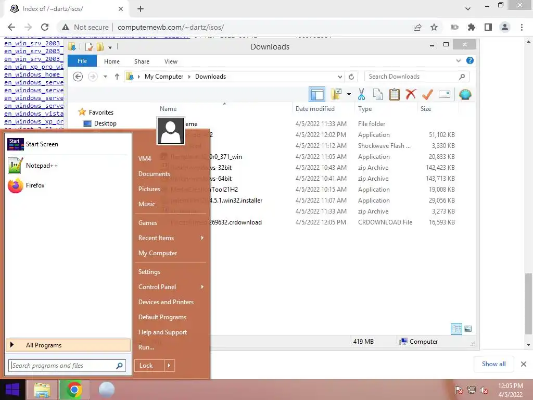Select the 269632.crdownload file row
This screenshot has height=400, width=533.
click(308, 222)
